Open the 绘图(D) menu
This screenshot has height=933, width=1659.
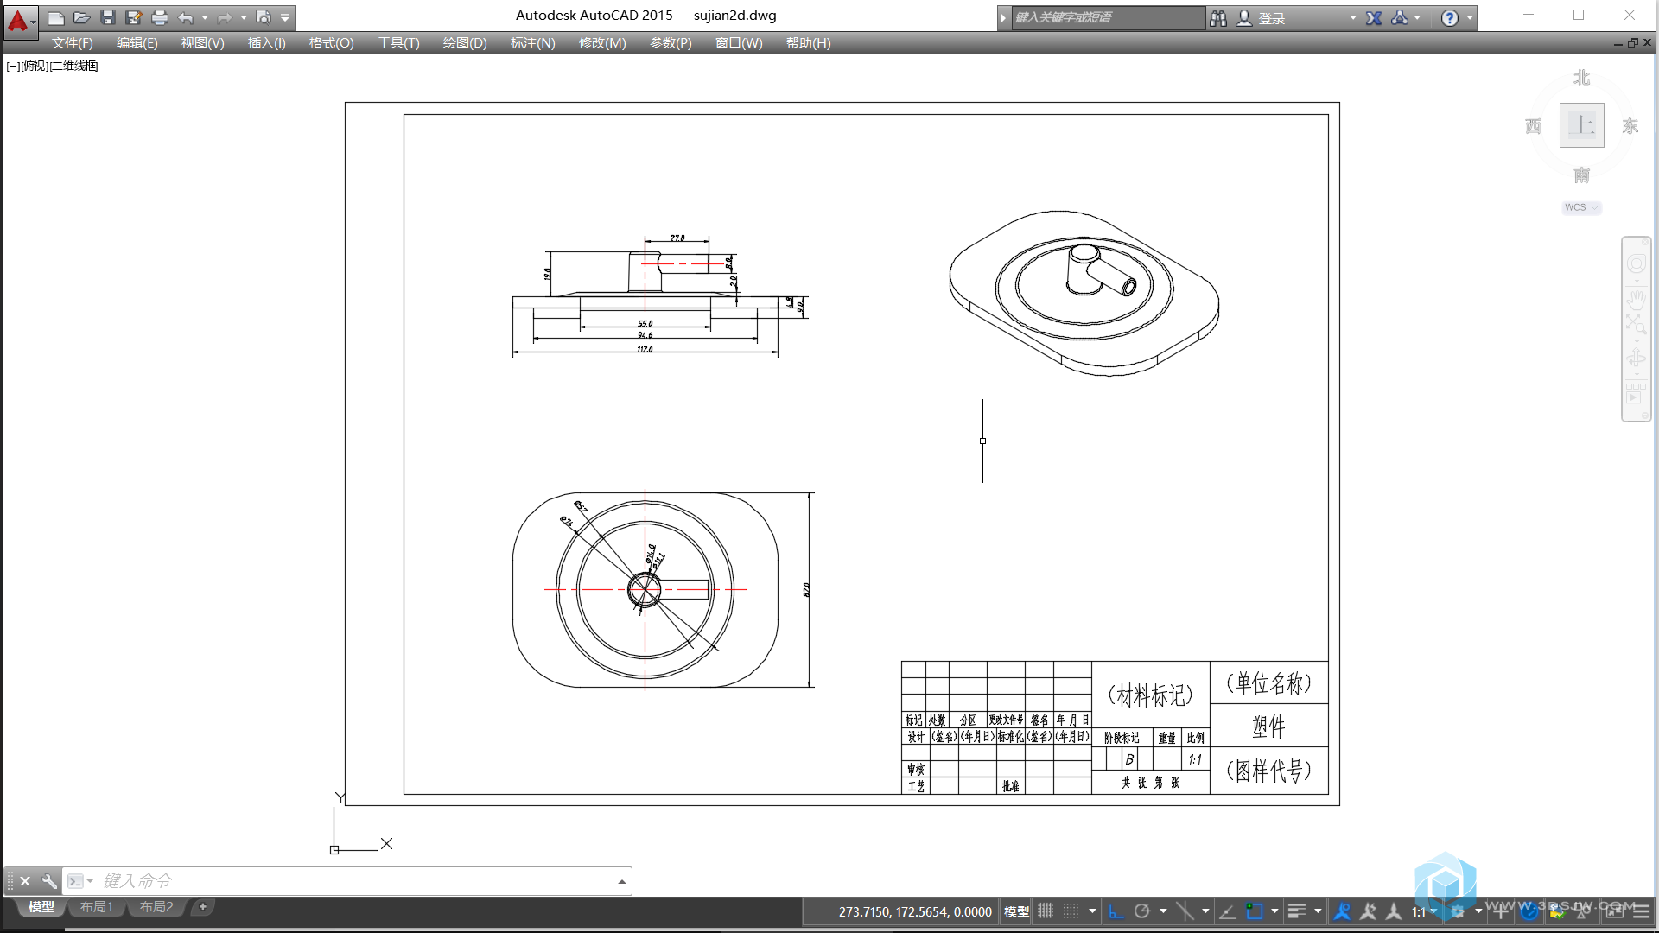click(x=465, y=43)
